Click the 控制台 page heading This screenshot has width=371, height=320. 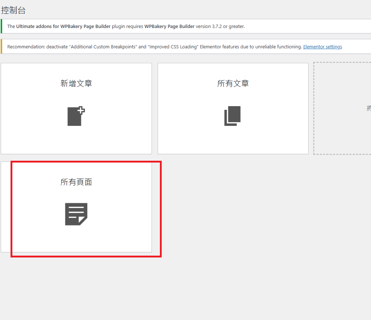13,10
